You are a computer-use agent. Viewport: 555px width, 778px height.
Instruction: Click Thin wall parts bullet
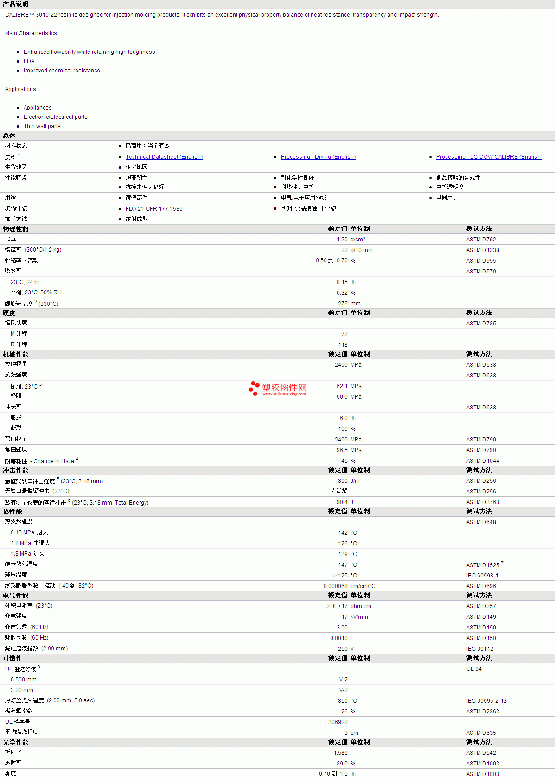(42, 126)
